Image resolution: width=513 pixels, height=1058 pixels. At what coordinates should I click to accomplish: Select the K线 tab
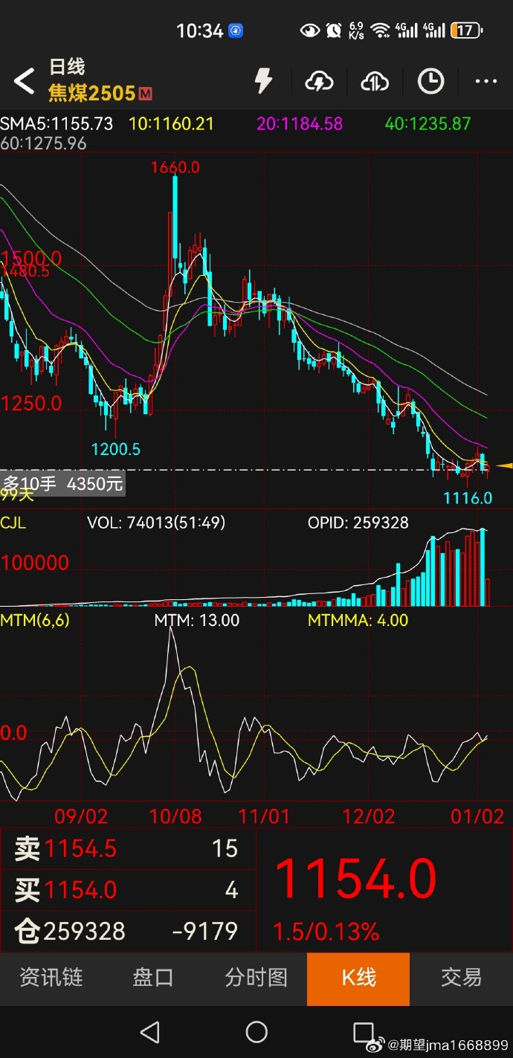tap(358, 978)
